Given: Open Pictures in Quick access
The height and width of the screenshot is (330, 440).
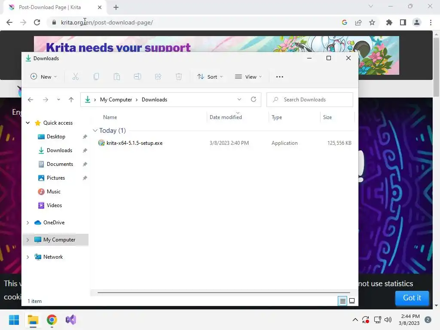Looking at the screenshot, I should [x=55, y=178].
